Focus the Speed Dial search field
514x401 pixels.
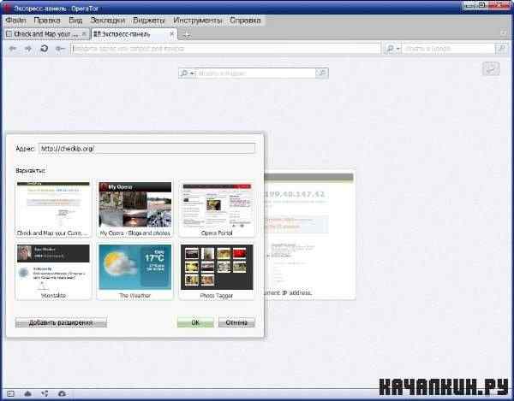(x=255, y=74)
